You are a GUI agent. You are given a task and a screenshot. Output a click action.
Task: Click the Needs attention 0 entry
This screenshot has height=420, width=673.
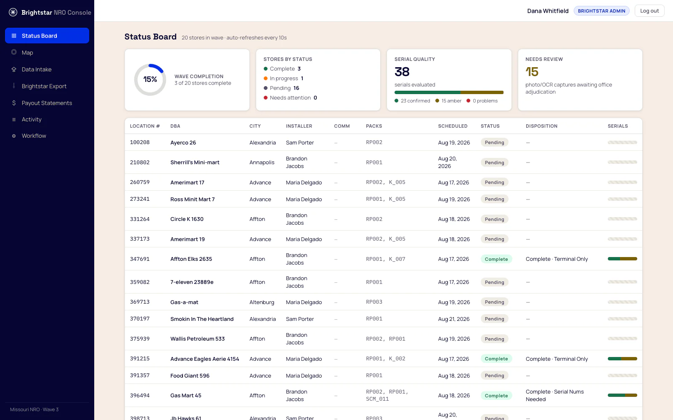(290, 98)
